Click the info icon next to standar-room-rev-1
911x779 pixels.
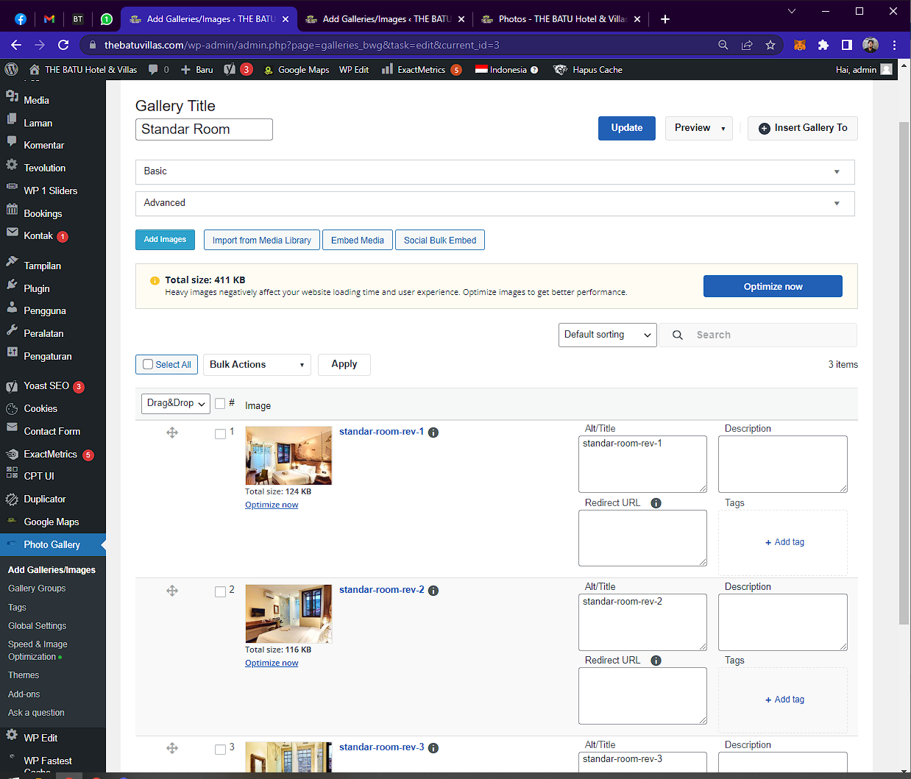[x=433, y=433]
